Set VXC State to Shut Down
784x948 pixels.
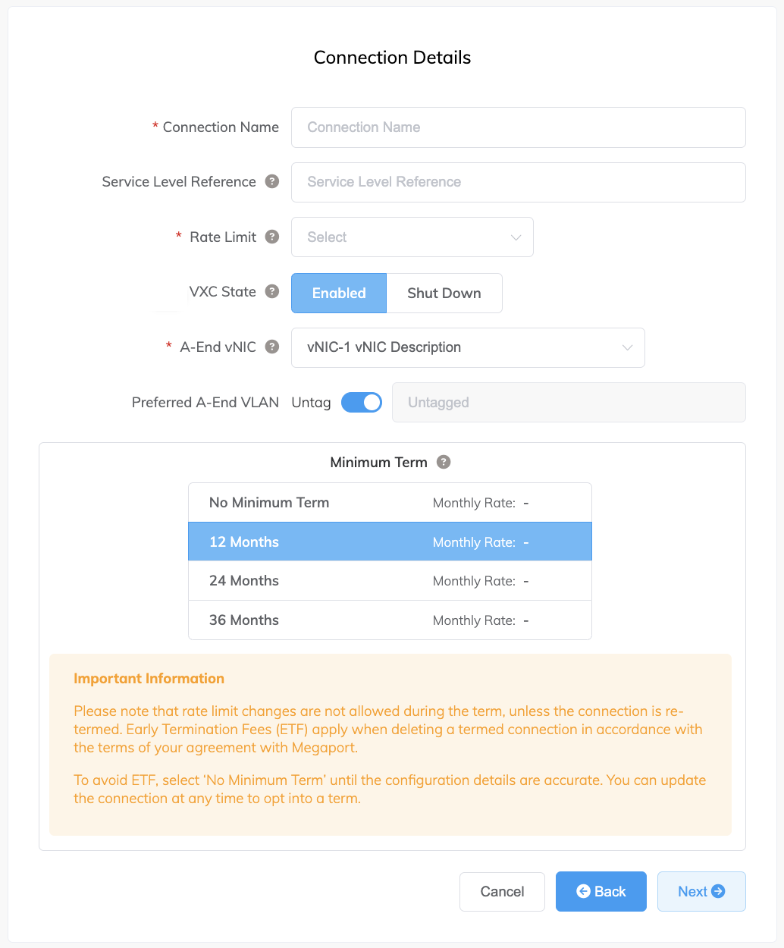pos(444,294)
